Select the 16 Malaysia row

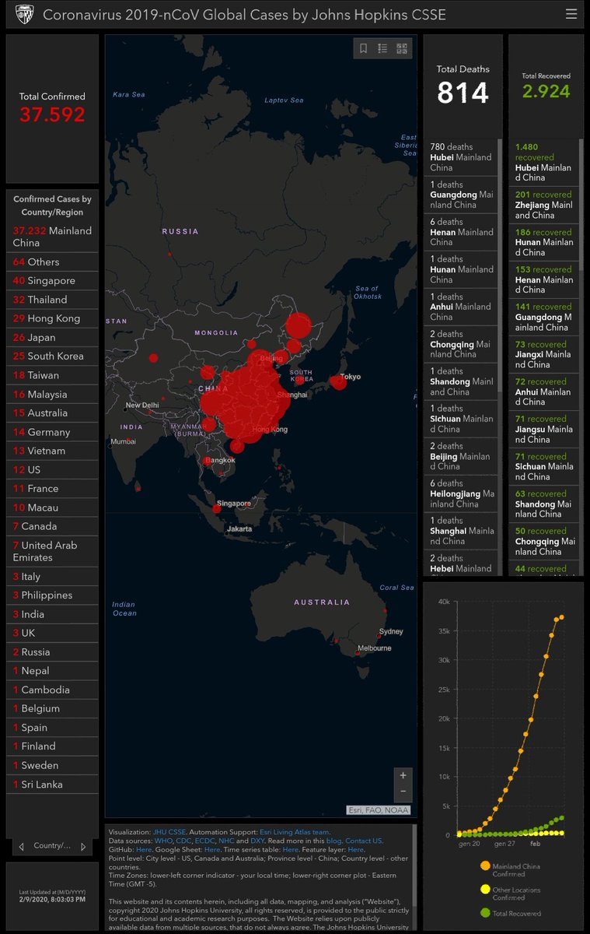point(52,395)
